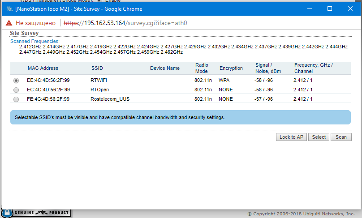
Task: Click the RTOpen SSID cell
Action: 99,90
